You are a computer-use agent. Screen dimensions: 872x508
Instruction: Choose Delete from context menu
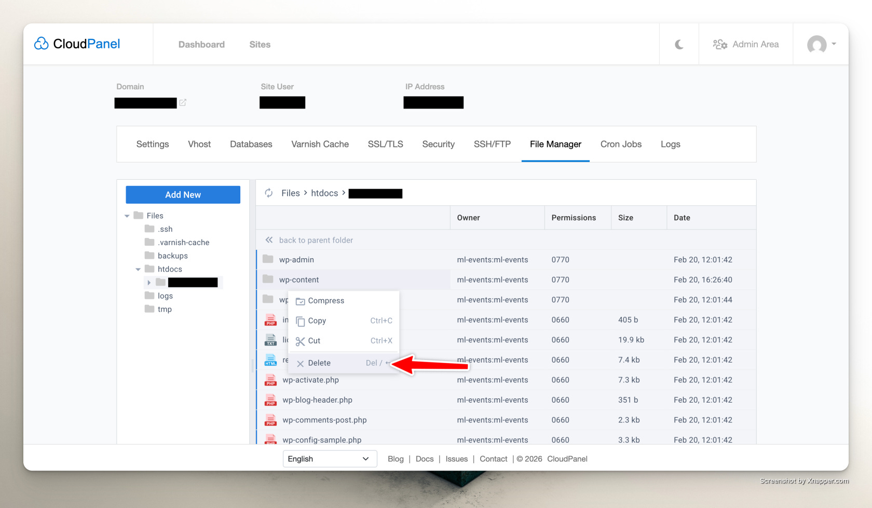pos(344,363)
